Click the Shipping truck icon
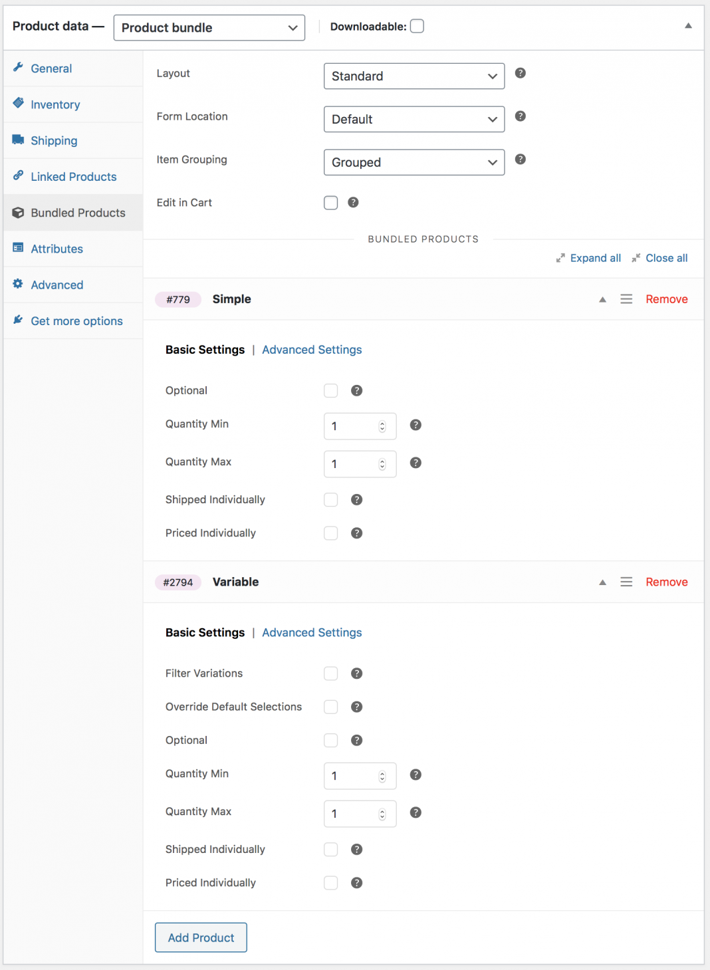 tap(19, 140)
